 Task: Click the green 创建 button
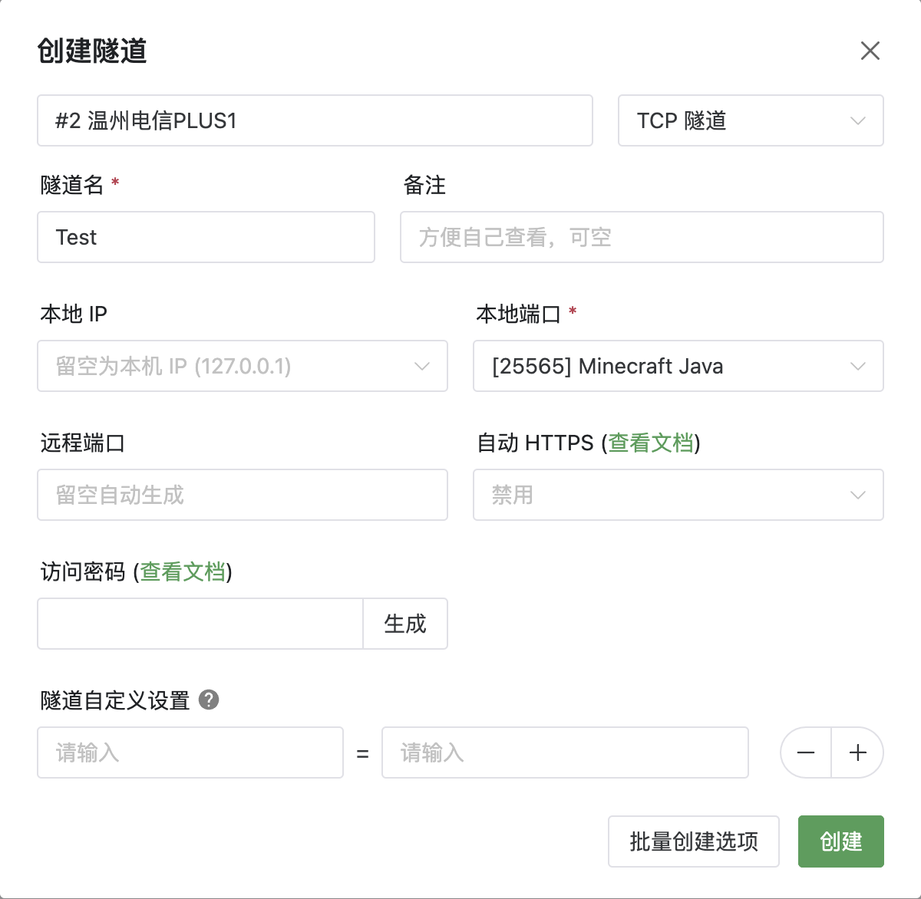(x=841, y=841)
